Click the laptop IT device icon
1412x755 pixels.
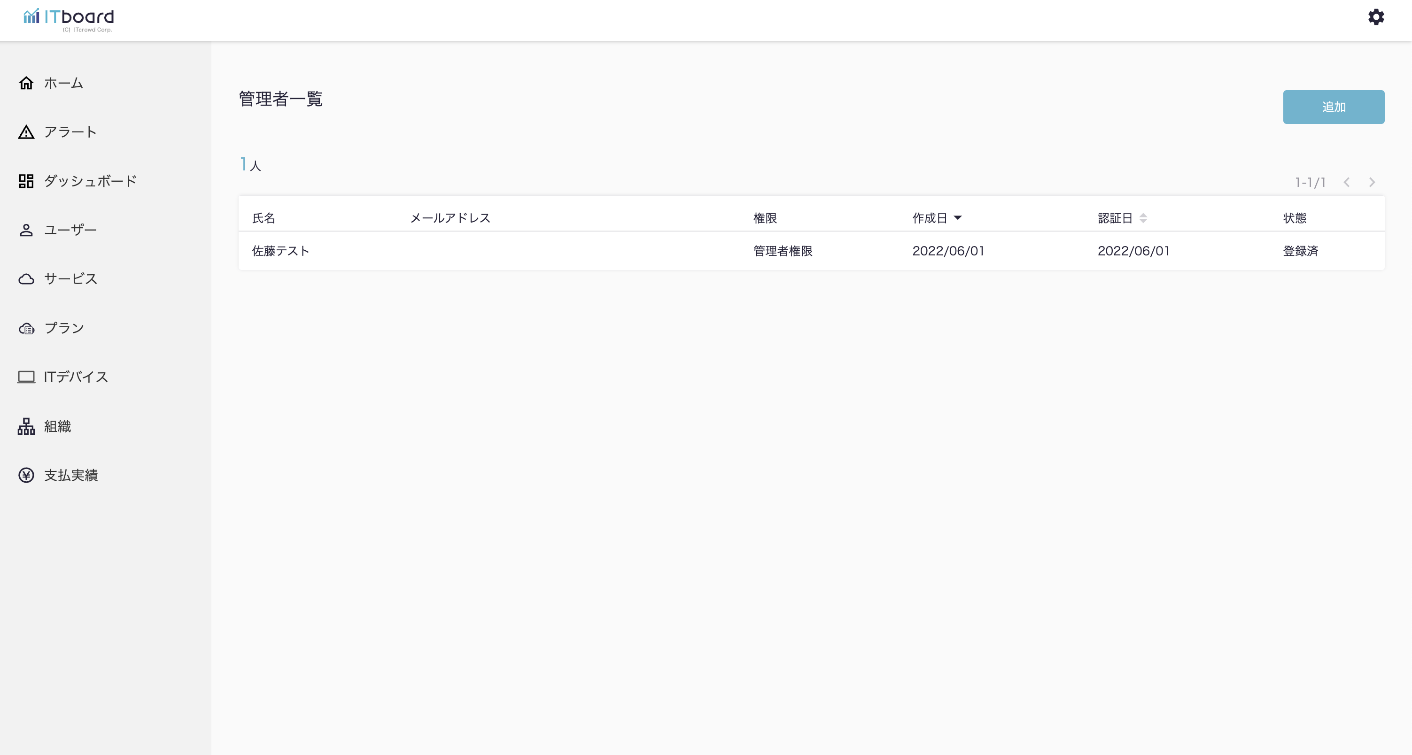pos(26,377)
